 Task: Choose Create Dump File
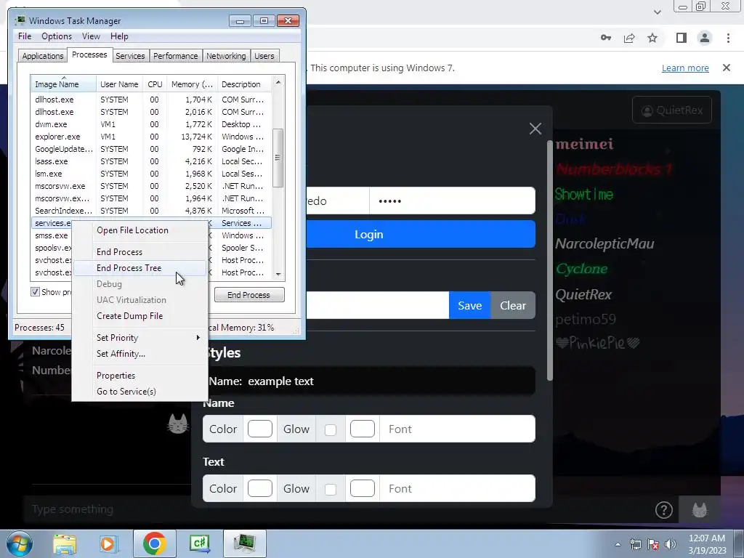point(140,316)
